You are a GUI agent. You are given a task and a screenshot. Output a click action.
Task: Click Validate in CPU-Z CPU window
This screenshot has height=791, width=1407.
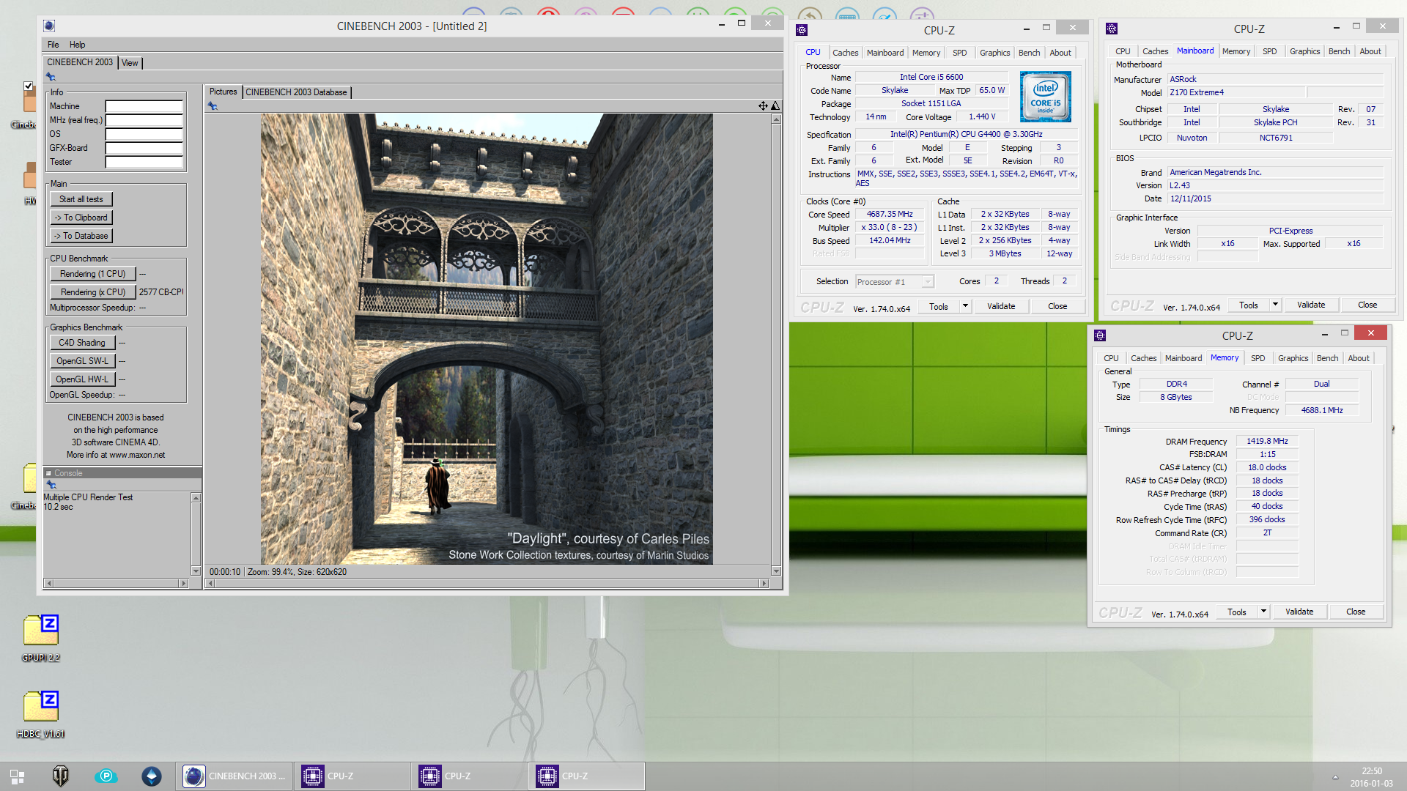point(1001,306)
